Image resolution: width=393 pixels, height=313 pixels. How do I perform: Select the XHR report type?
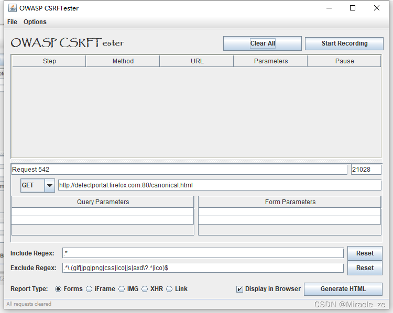click(x=152, y=289)
